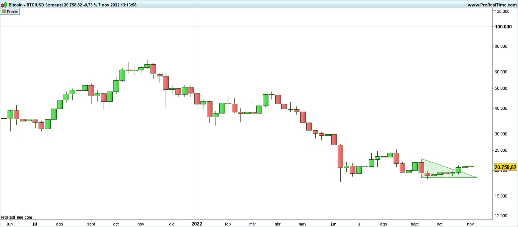
Task: Click the jun label at start of time axis
Action: click(10, 224)
